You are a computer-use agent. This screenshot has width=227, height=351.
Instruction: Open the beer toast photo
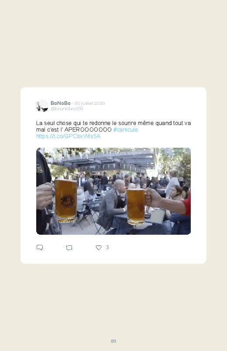tap(113, 191)
